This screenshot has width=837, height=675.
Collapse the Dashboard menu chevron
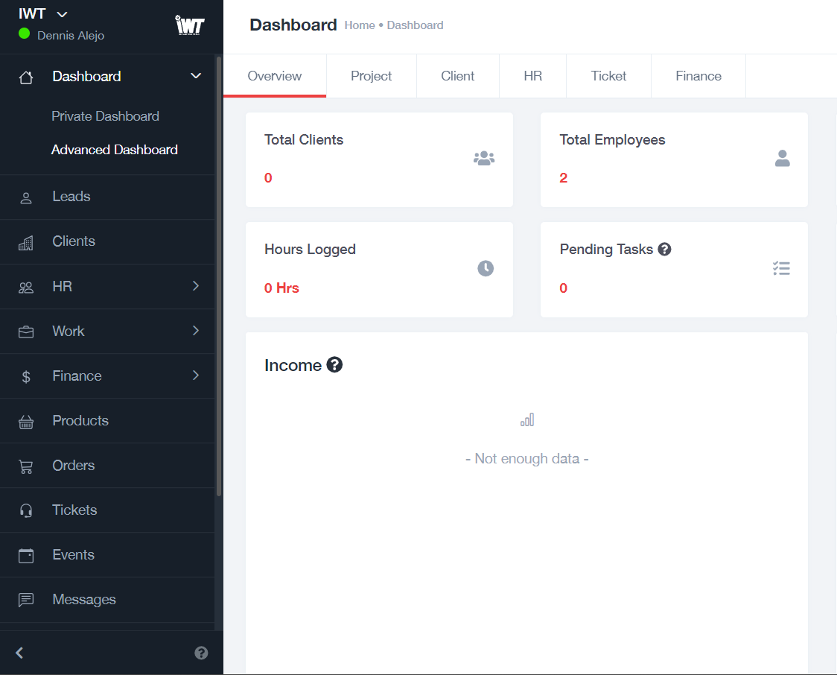pos(196,76)
